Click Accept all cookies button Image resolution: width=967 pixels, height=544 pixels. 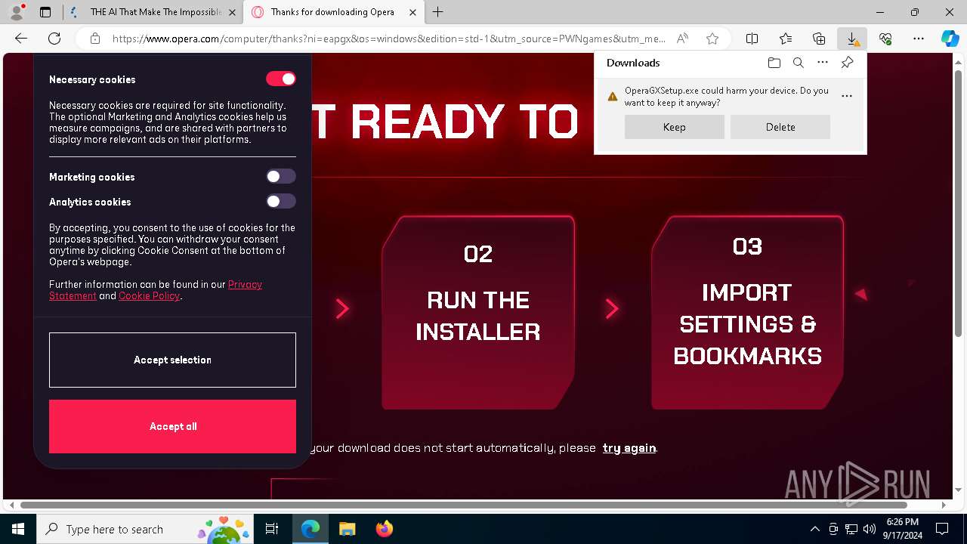click(x=172, y=426)
